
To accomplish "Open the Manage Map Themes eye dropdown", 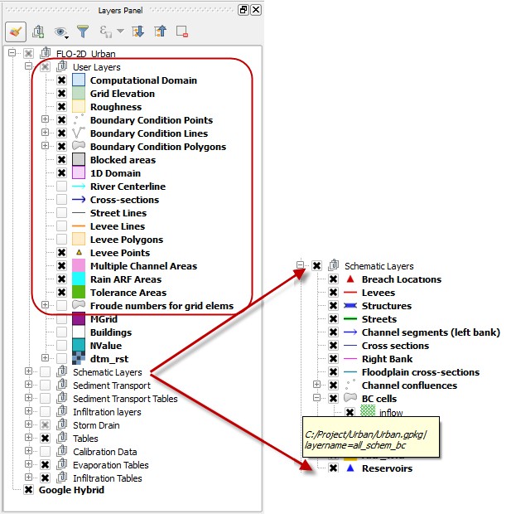I will click(x=63, y=32).
